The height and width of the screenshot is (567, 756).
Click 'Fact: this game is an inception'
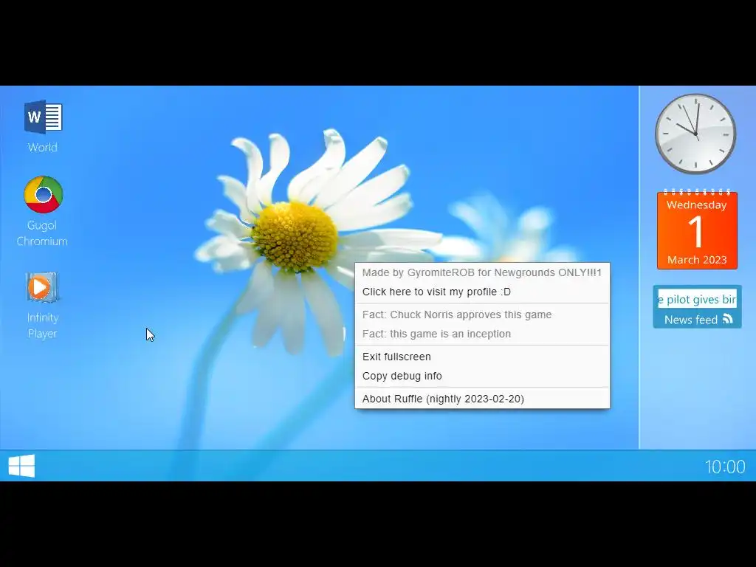coord(482,334)
